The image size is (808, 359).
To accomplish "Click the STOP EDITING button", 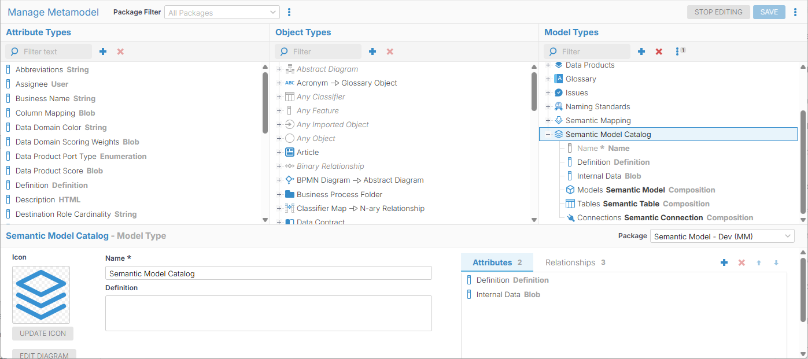I will click(718, 12).
